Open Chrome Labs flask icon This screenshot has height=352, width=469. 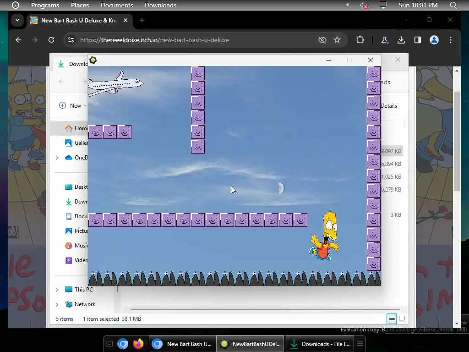(385, 40)
